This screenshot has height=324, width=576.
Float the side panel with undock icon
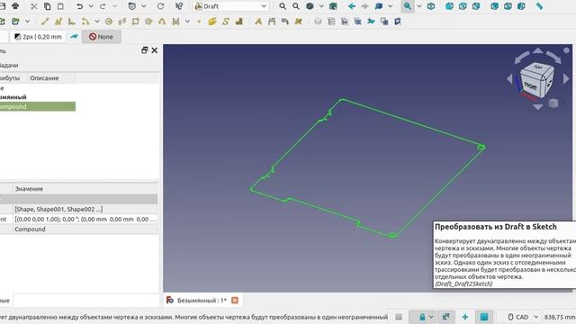click(144, 50)
